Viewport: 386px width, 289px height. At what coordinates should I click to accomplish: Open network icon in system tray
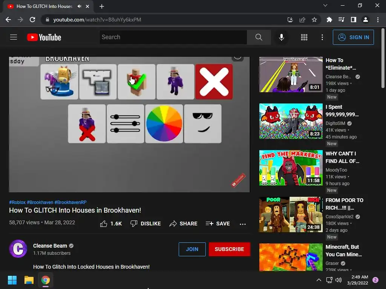(x=329, y=280)
